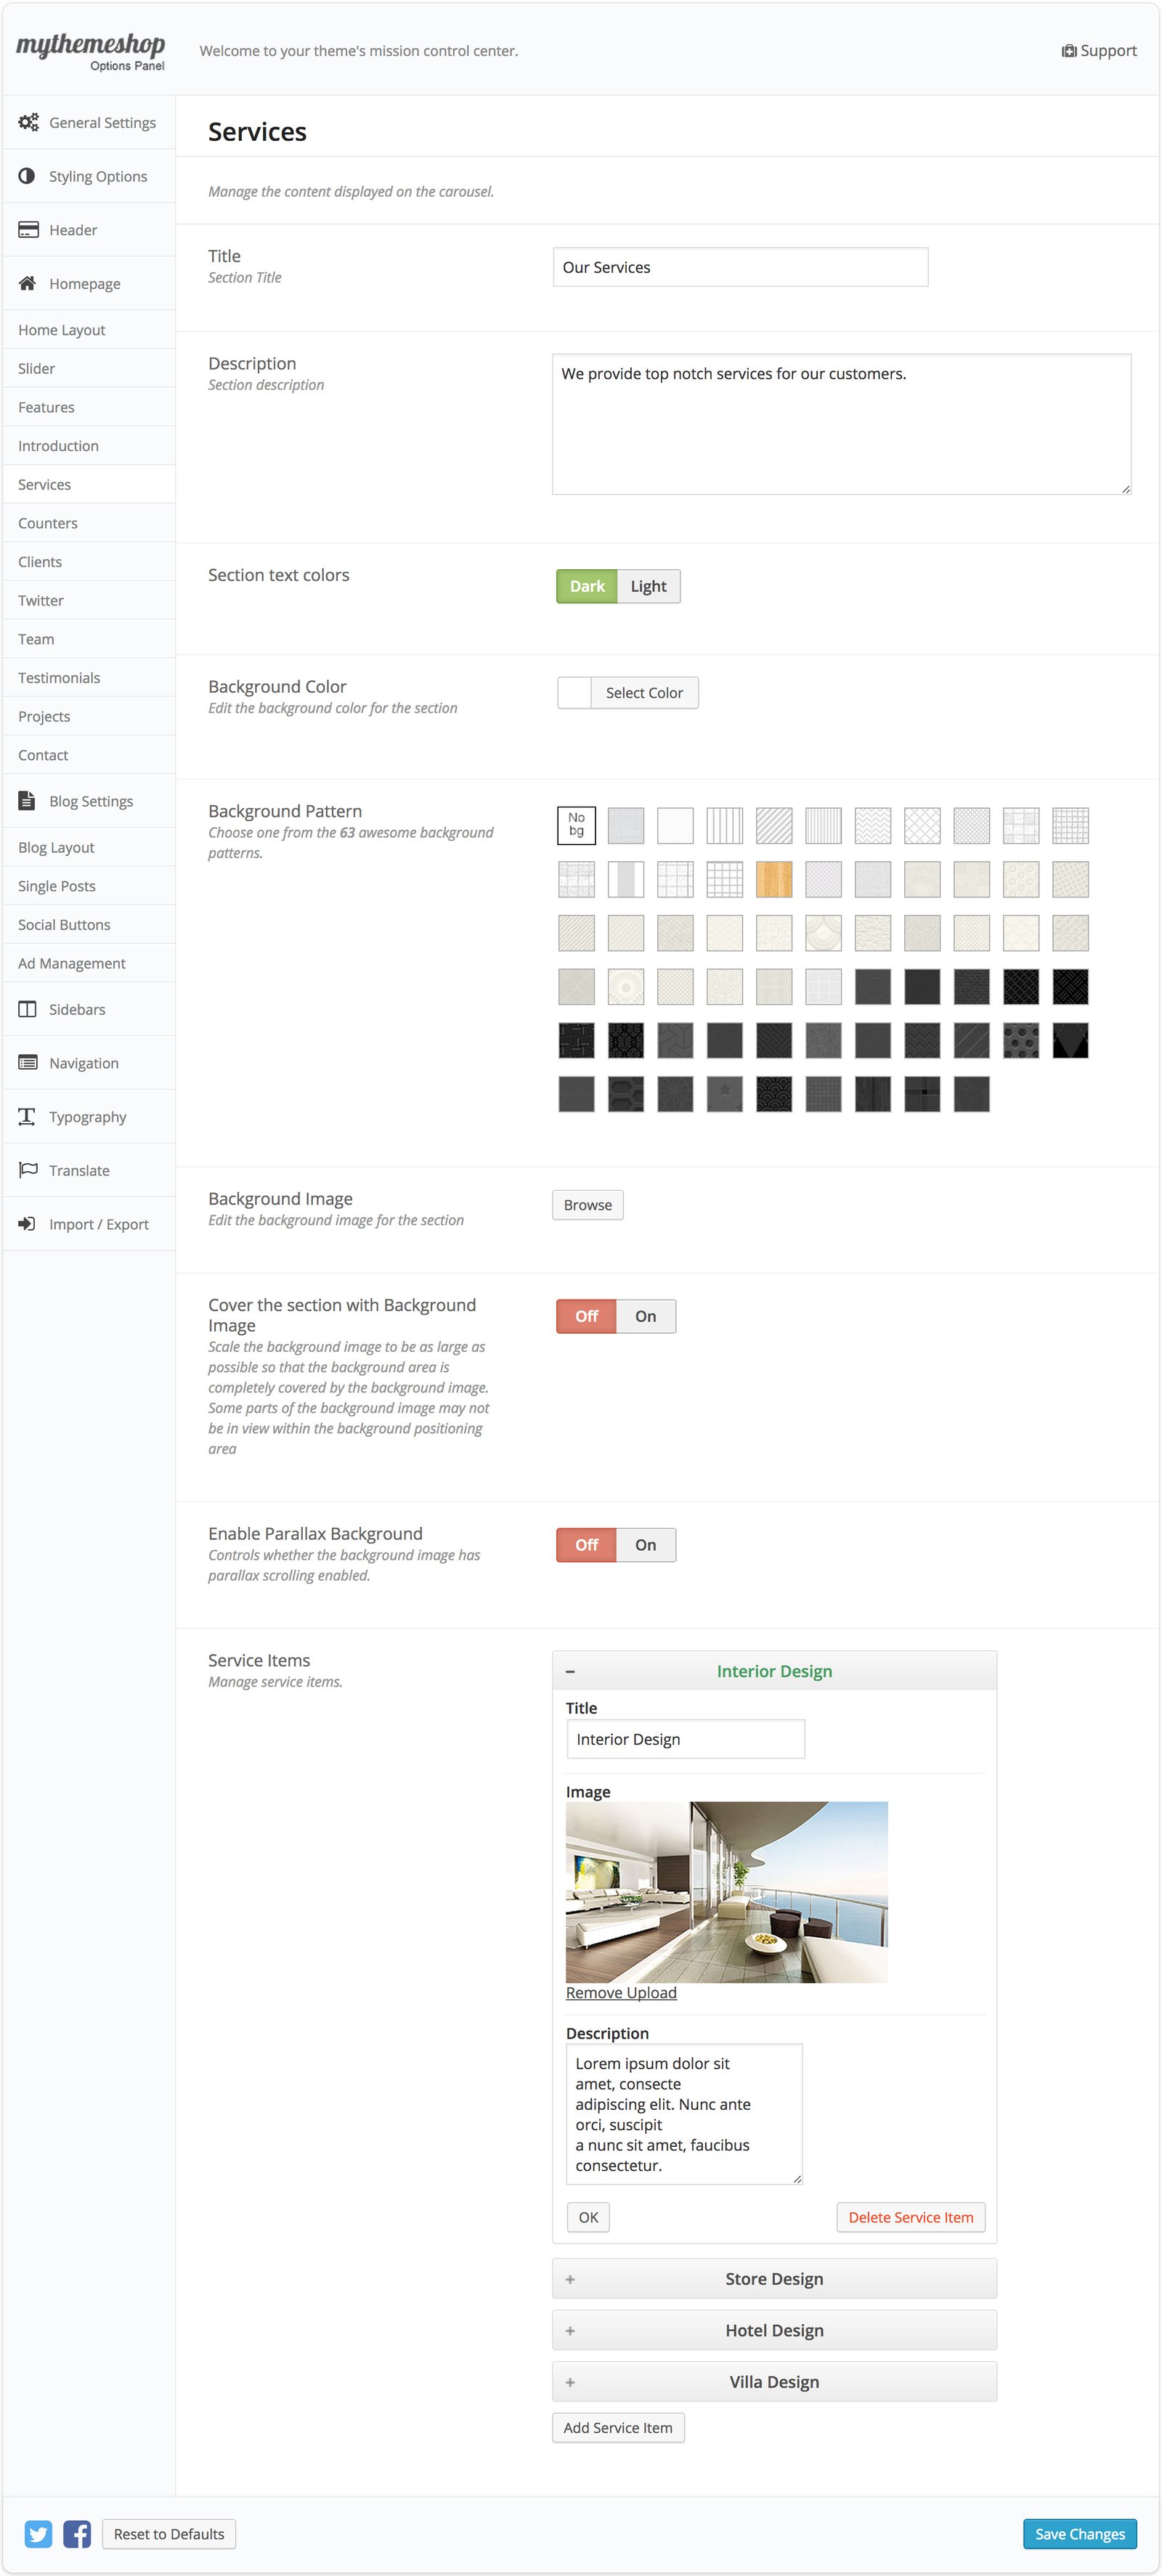Open the Facebook icon in footer
This screenshot has height=2576, width=1162.
click(x=77, y=2533)
